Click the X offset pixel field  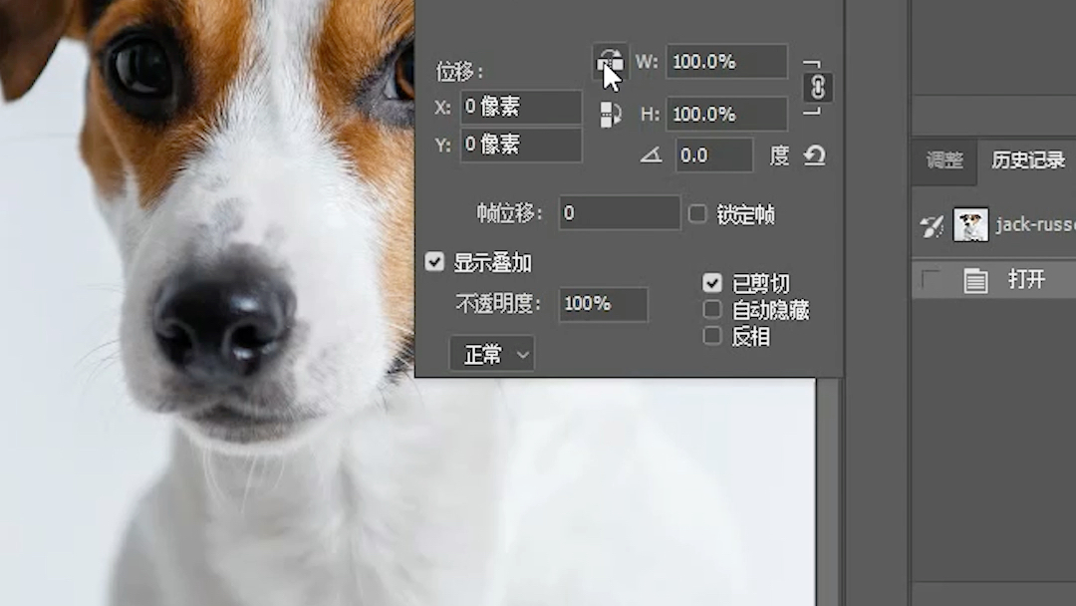pyautogui.click(x=520, y=106)
